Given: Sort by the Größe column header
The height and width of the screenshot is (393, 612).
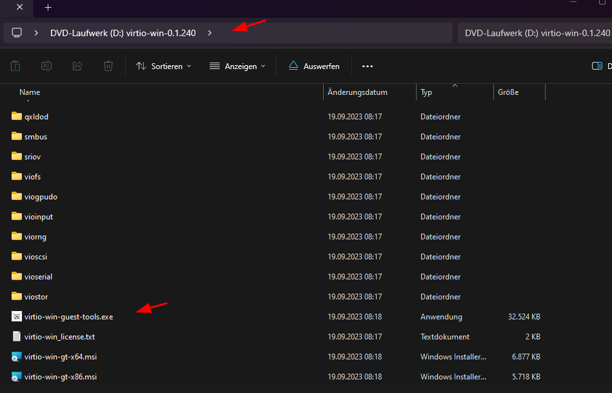Looking at the screenshot, I should [508, 92].
